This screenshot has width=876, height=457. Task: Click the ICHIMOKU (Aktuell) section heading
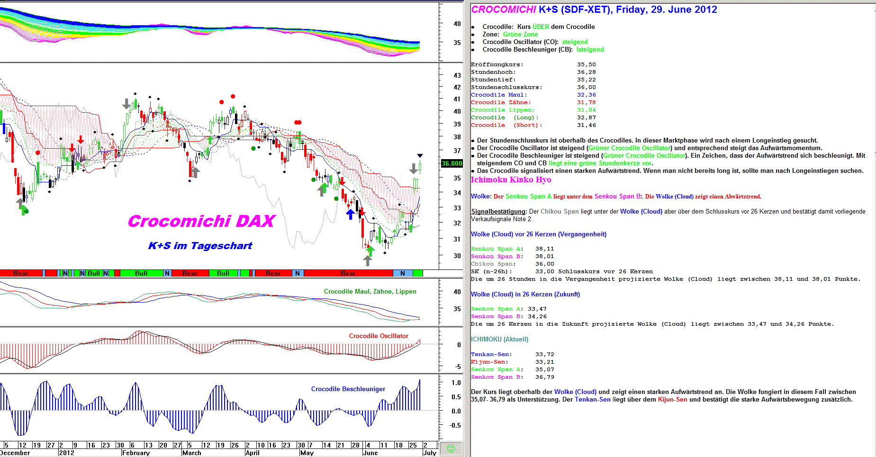(x=499, y=339)
